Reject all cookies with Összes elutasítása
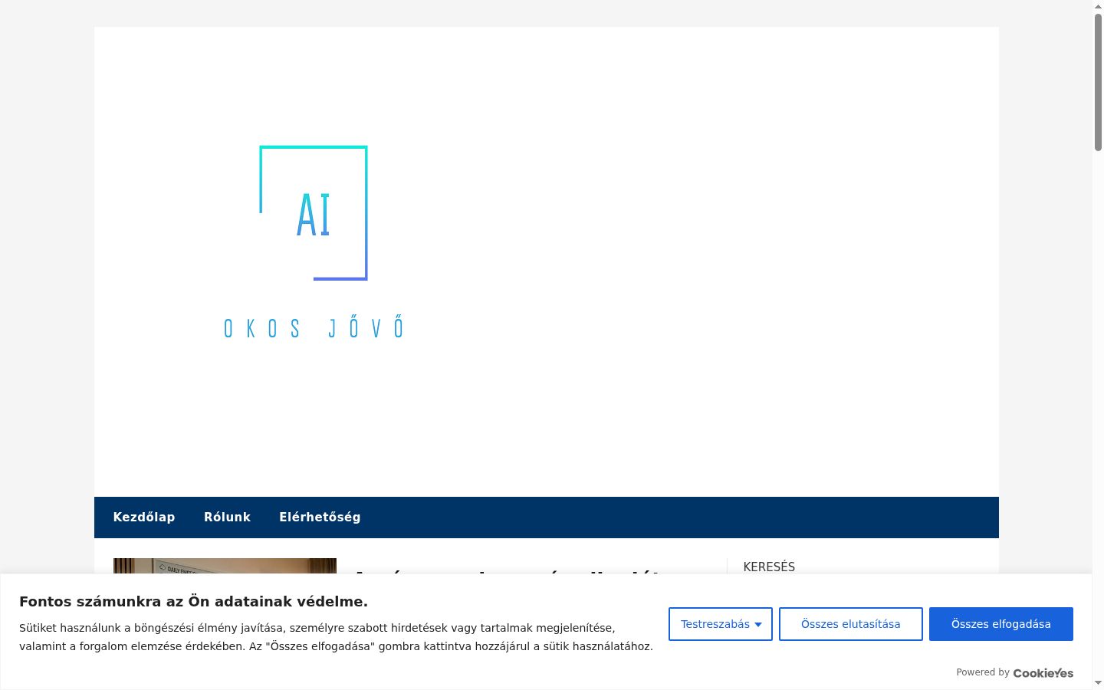This screenshot has height=690, width=1104. click(851, 624)
